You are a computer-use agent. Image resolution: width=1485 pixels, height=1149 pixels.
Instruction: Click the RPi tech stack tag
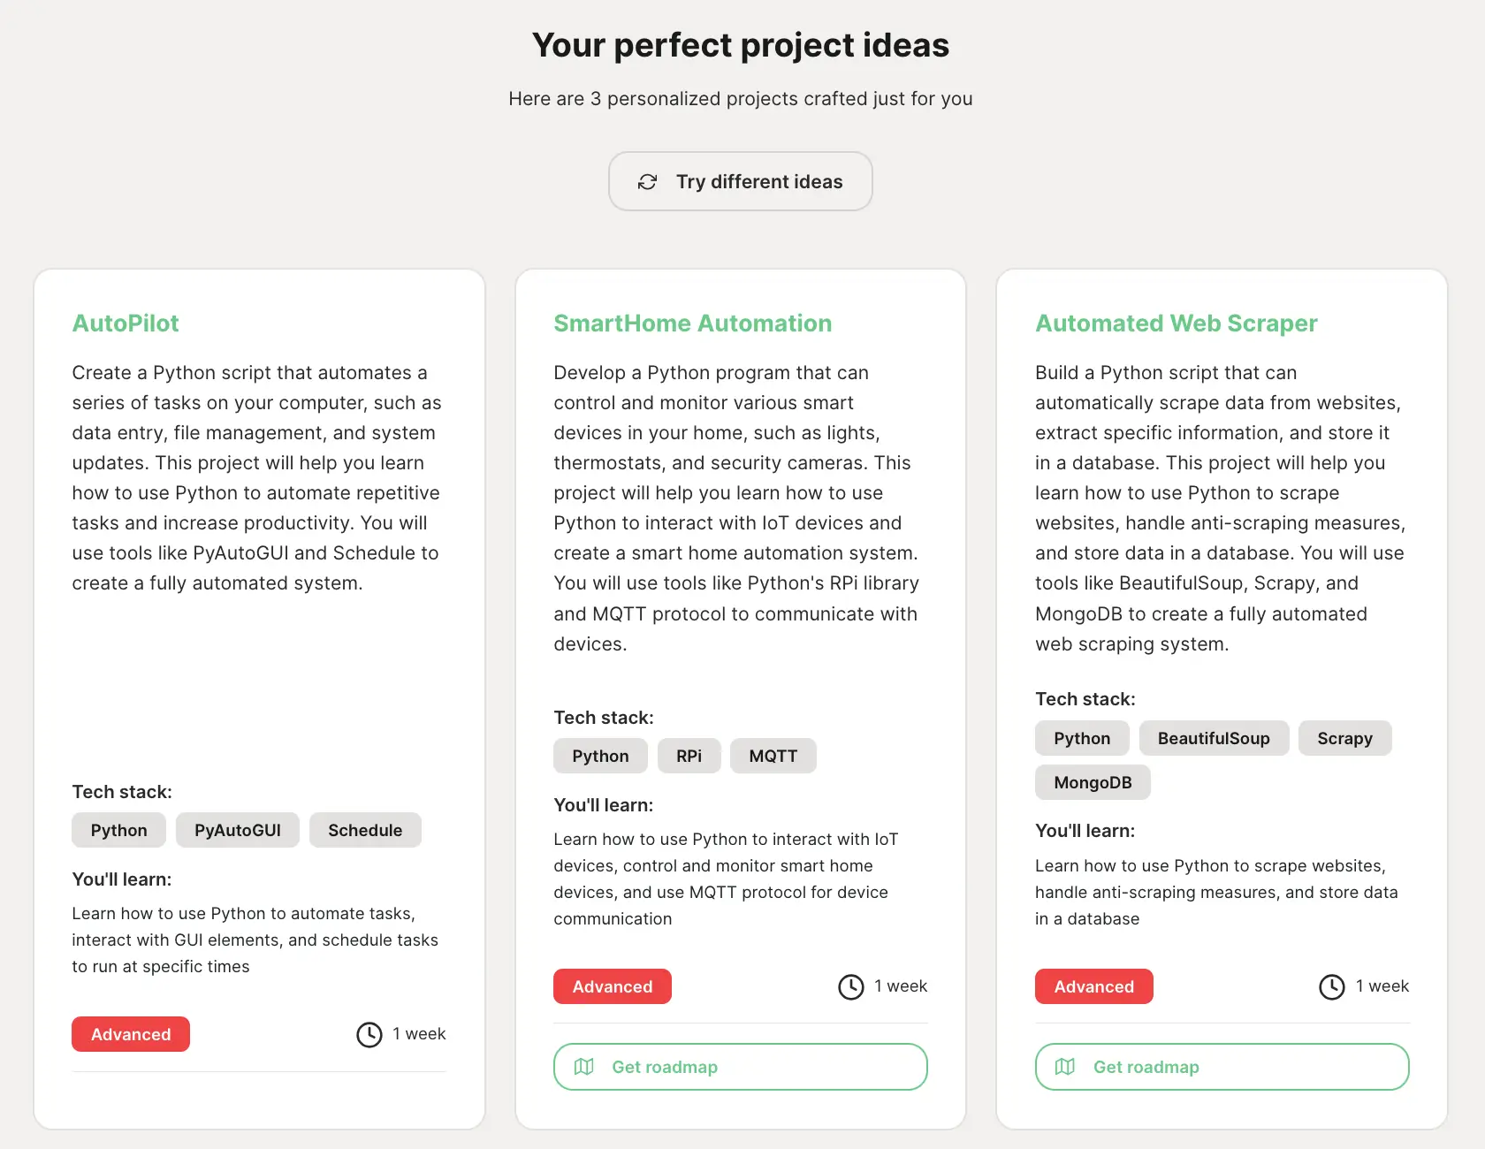coord(689,756)
